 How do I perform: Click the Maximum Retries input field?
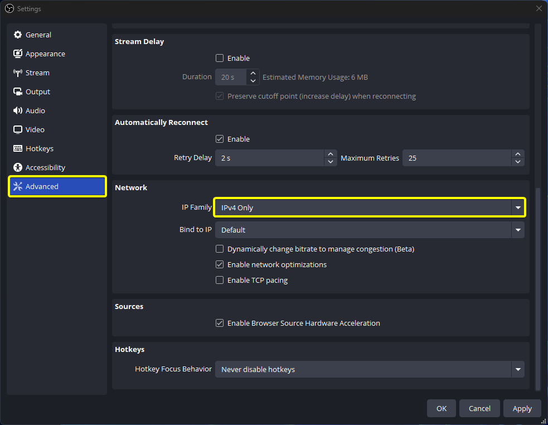tap(457, 158)
